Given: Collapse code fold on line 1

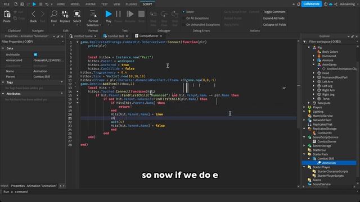Looking at the screenshot, I should click(78, 42).
